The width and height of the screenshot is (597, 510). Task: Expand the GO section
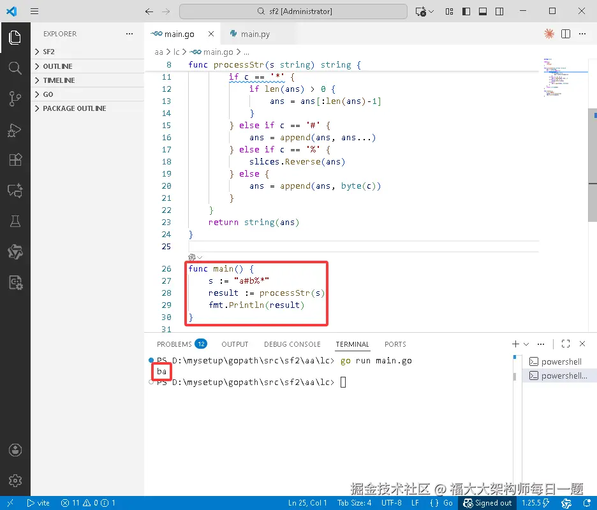coord(87,94)
